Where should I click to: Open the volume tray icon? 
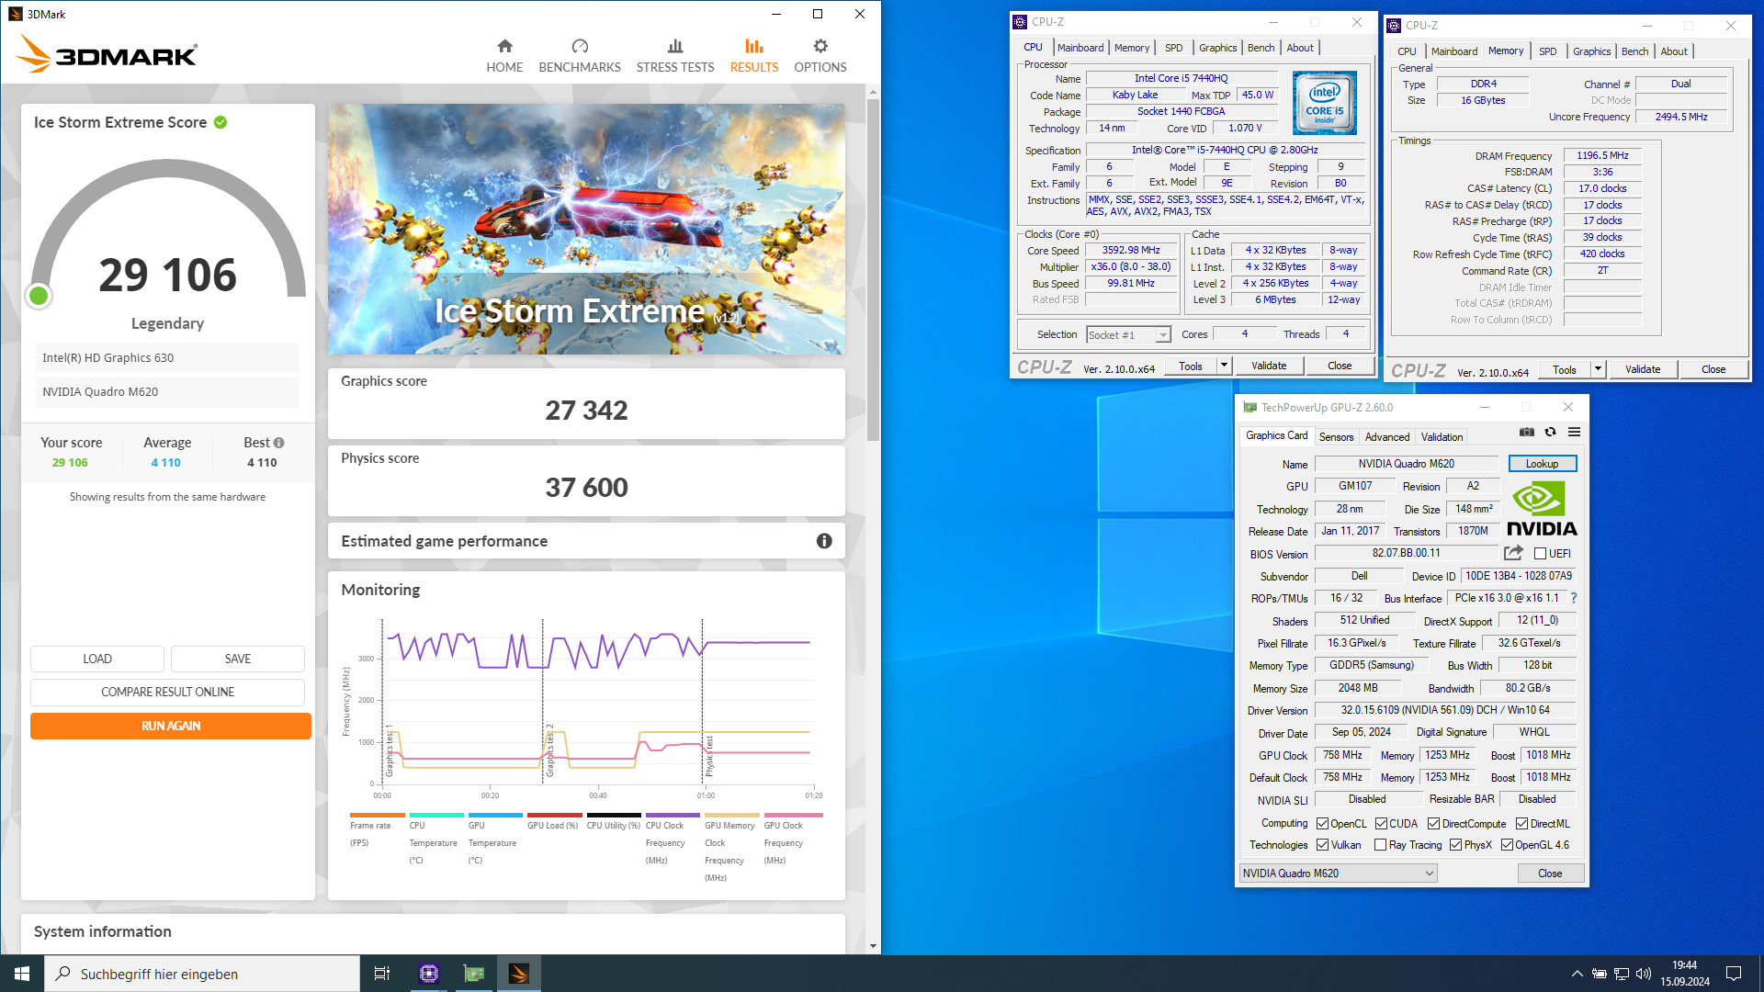click(x=1644, y=974)
